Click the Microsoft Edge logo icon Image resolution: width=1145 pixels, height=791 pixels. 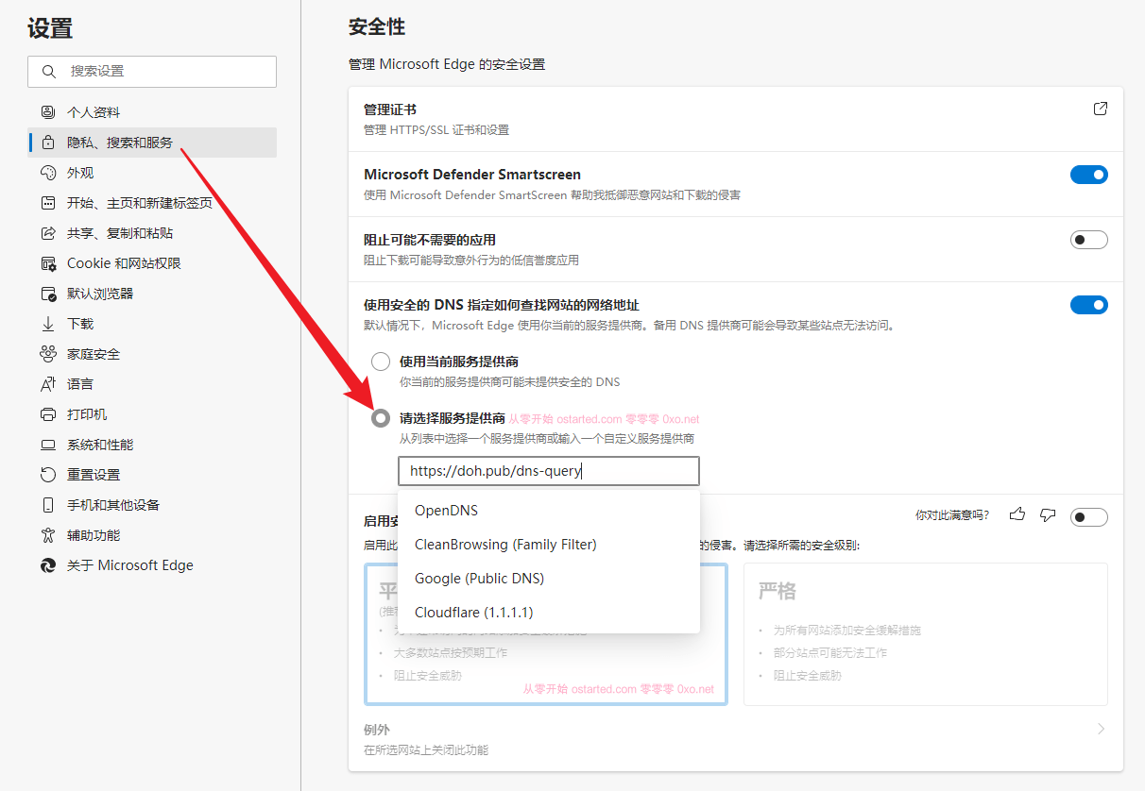click(x=48, y=565)
